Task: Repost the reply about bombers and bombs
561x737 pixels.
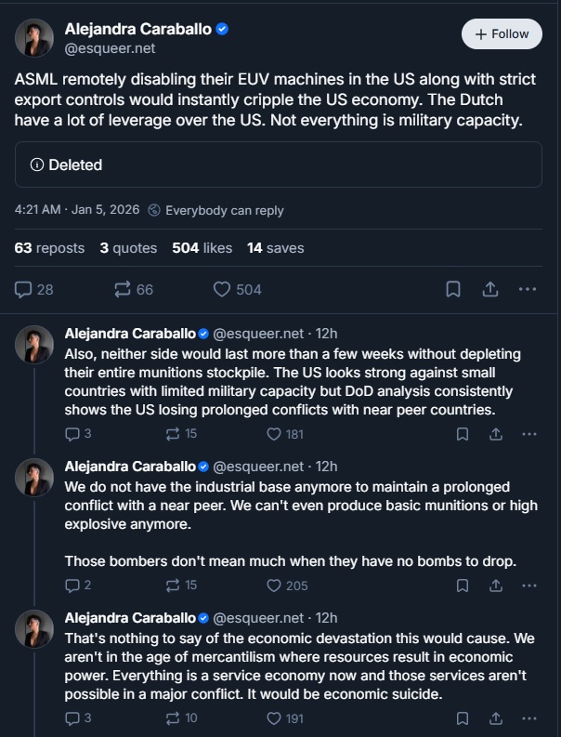Action: pyautogui.click(x=172, y=586)
